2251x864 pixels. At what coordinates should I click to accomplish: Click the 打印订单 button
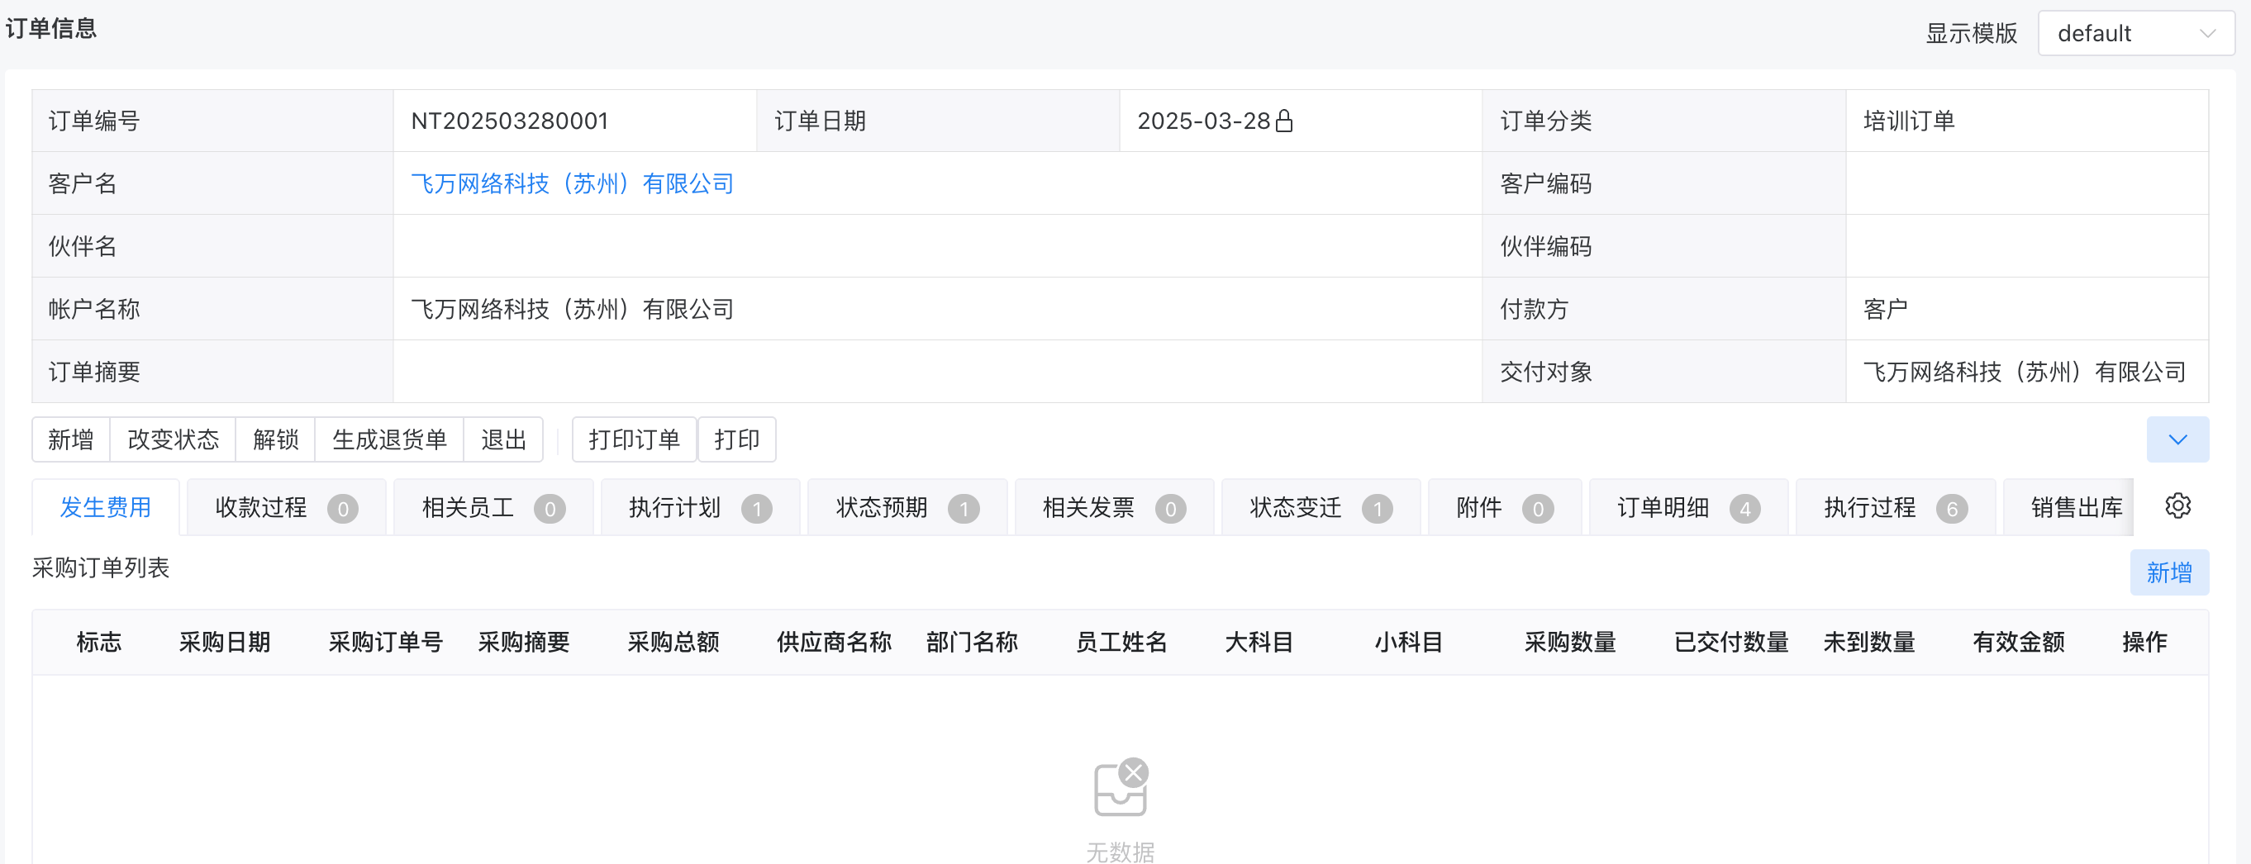(634, 439)
